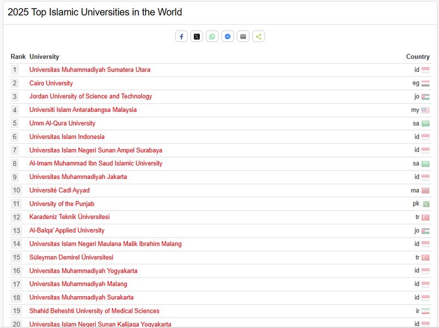Open the Universitas Muhammadiyah Surakarta link
The width and height of the screenshot is (439, 328).
(81, 297)
